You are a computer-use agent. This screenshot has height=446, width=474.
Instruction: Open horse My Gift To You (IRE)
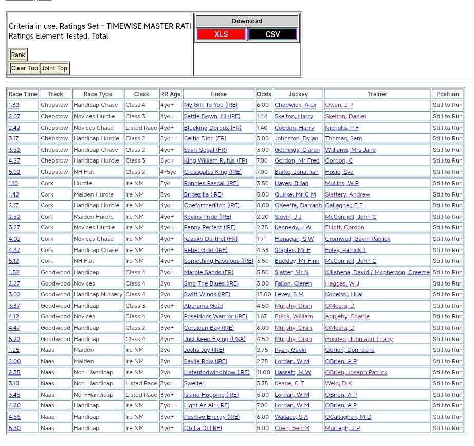coord(211,105)
